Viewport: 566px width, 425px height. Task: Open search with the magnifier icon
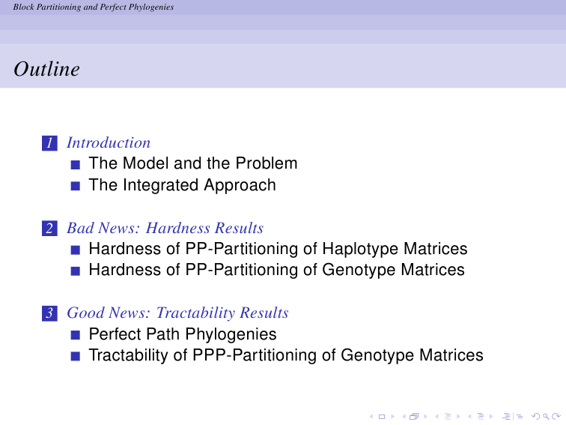[x=546, y=417]
